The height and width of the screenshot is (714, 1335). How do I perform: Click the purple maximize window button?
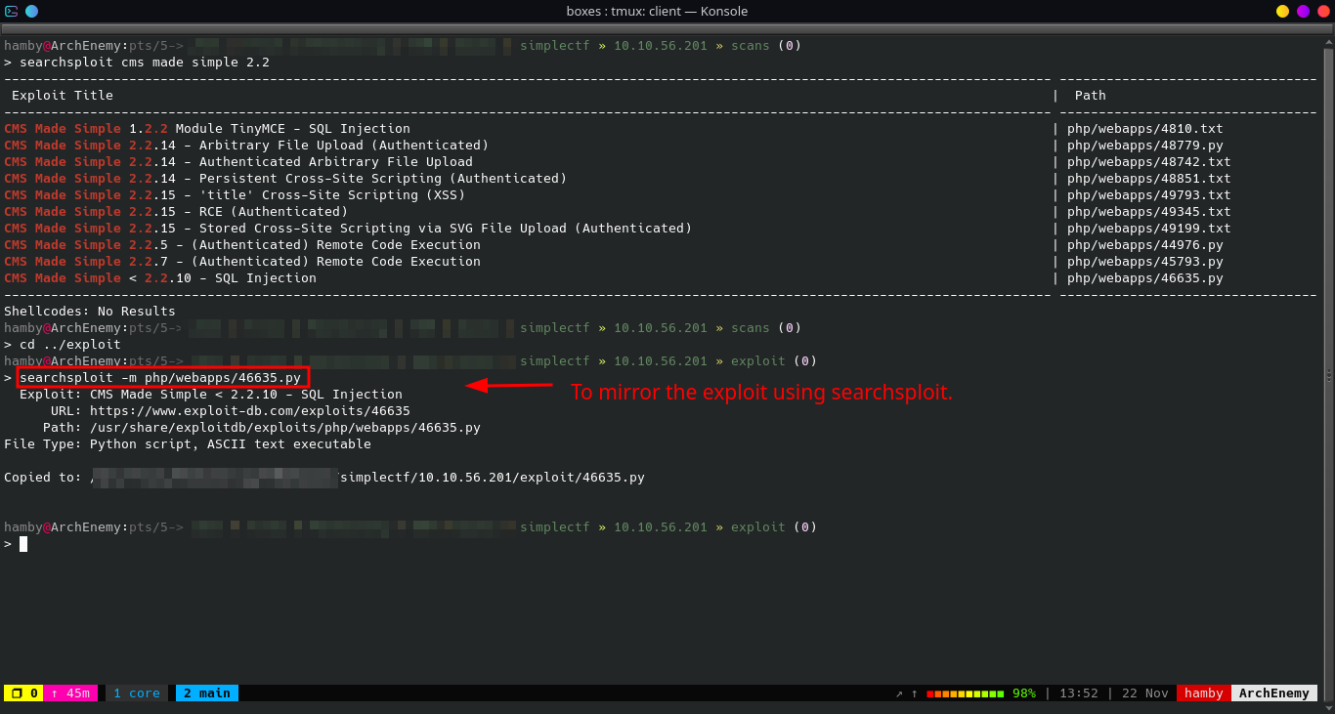coord(1304,11)
